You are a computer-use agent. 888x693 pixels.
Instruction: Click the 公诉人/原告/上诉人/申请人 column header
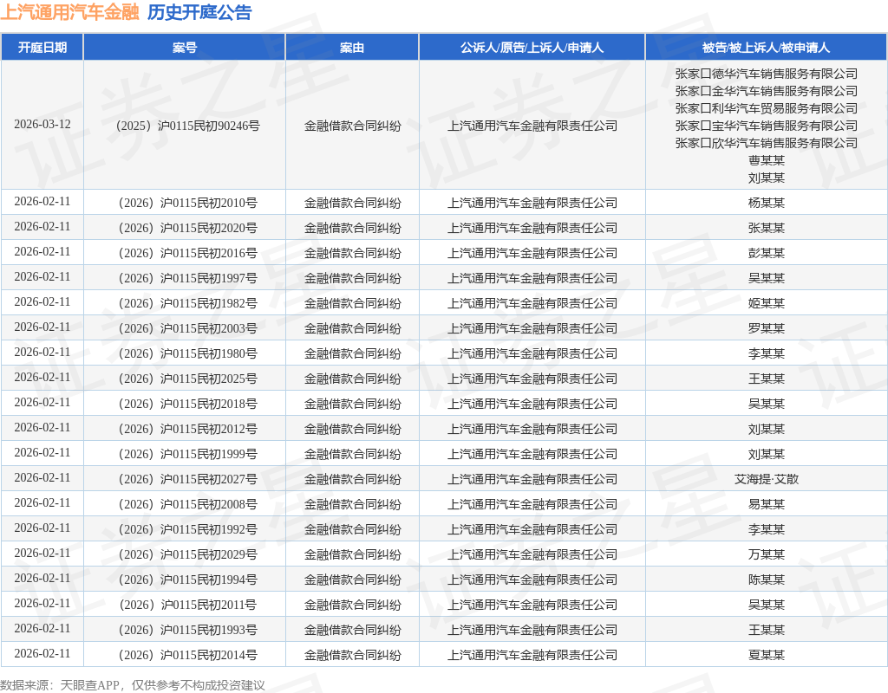(532, 48)
